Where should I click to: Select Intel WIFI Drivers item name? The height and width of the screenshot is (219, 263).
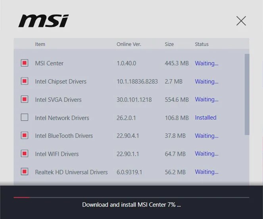pyautogui.click(x=57, y=154)
